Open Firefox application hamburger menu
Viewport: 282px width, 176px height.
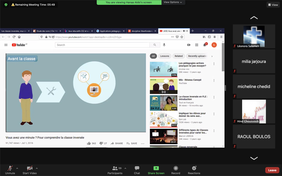pos(221,37)
